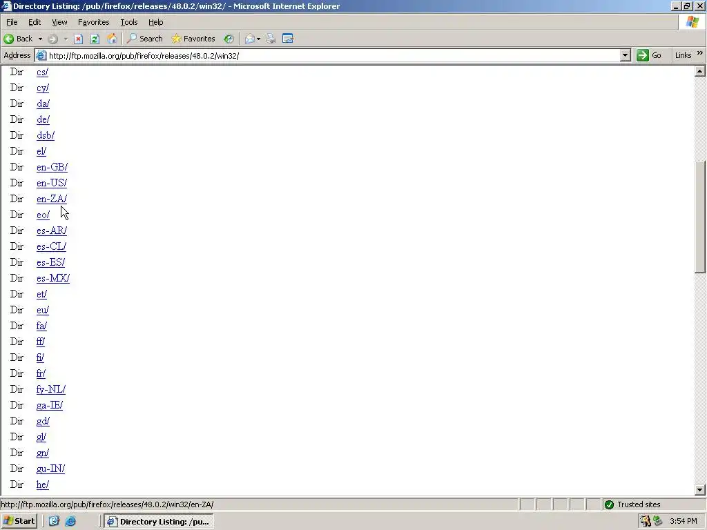Open the en-US/ directory link

(x=52, y=183)
